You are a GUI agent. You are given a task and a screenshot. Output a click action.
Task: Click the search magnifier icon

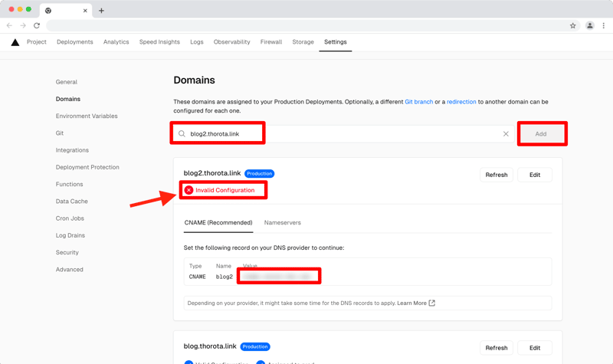182,133
